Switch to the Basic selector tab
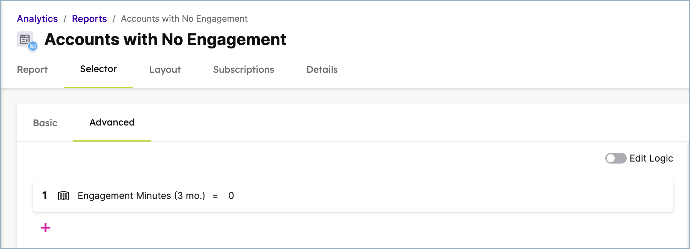This screenshot has width=690, height=249. click(45, 123)
